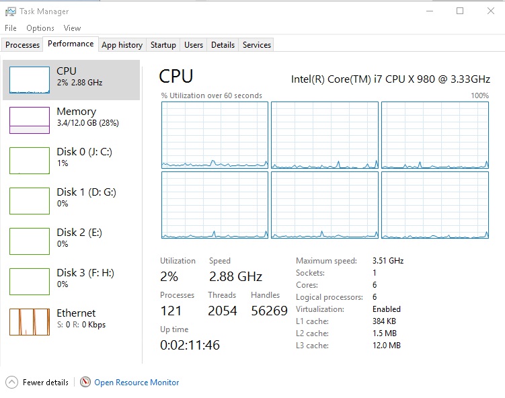Click the 384 KB L1 cache value

coord(384,321)
